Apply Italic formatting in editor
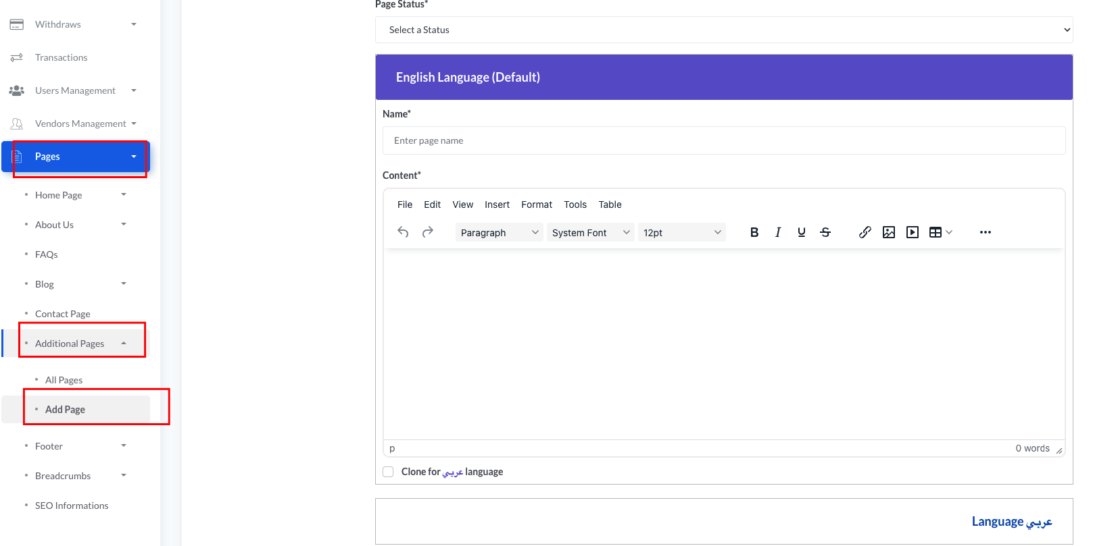This screenshot has height=546, width=1093. tap(778, 232)
